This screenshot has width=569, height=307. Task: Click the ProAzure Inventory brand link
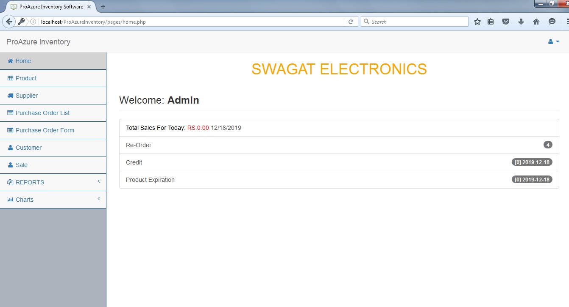coord(39,42)
